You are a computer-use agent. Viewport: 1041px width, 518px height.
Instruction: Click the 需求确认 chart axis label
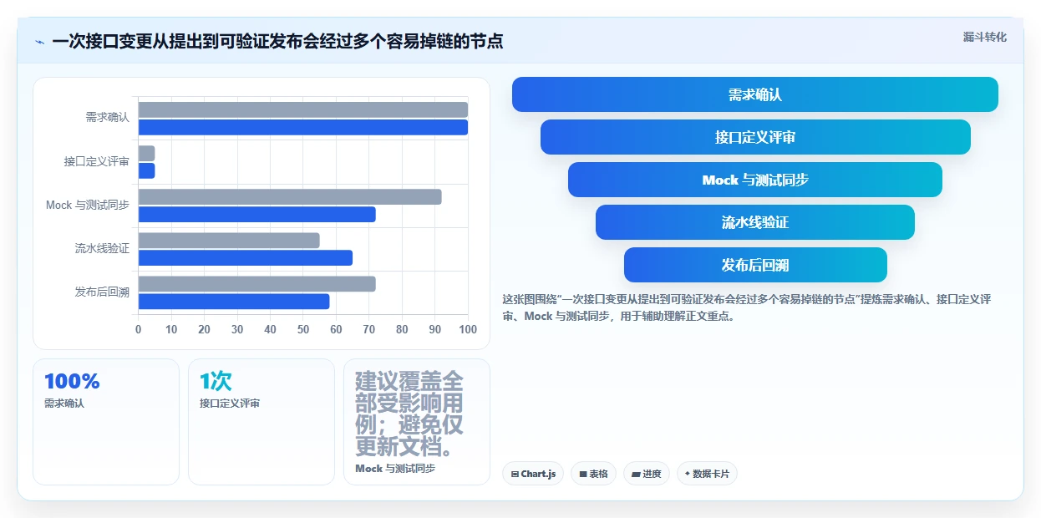click(108, 118)
